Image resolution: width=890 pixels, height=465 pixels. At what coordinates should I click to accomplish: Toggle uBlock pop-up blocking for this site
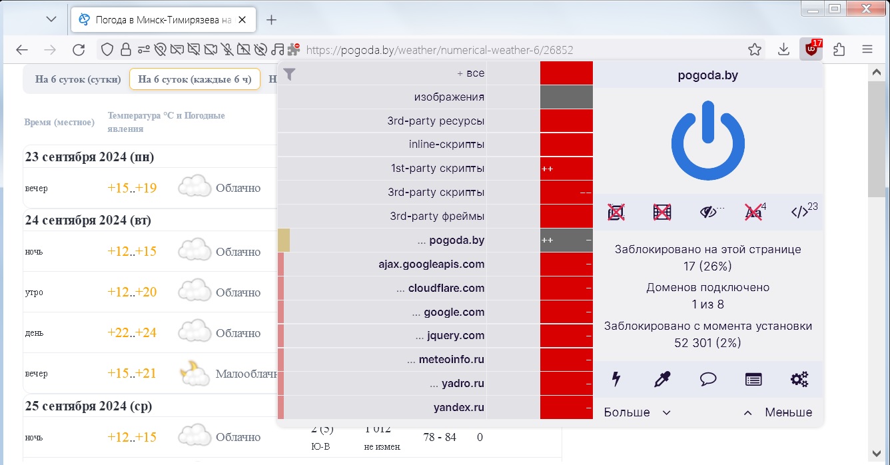click(x=616, y=213)
